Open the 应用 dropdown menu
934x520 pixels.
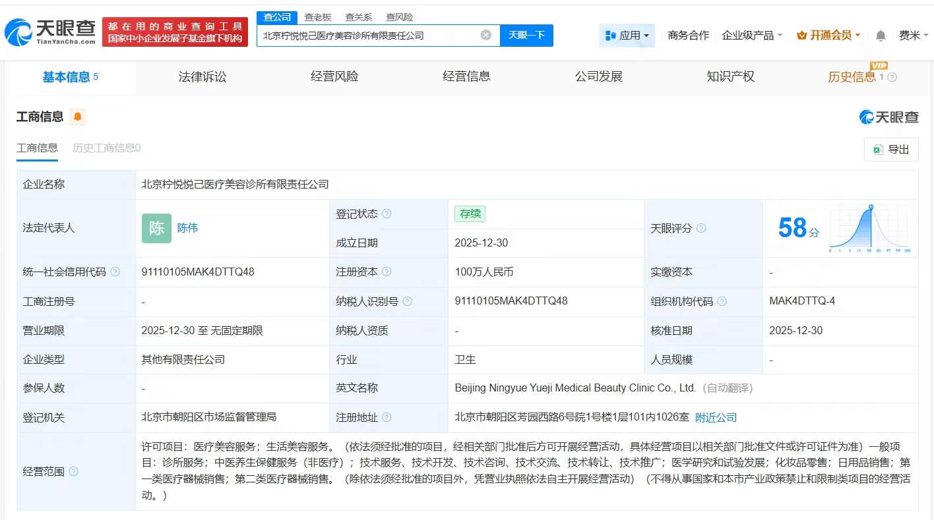tap(627, 36)
